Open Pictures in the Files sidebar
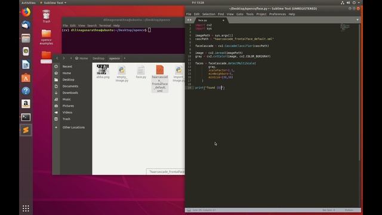Image resolution: width=382 pixels, height=215 pixels. tap(68, 106)
